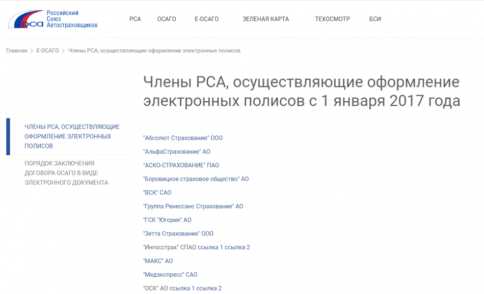Open the ТЕХОСМОТР navigation item

coord(332,19)
